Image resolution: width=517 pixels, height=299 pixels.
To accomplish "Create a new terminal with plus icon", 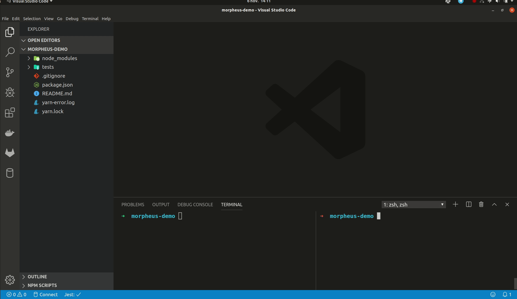I will click(x=455, y=204).
